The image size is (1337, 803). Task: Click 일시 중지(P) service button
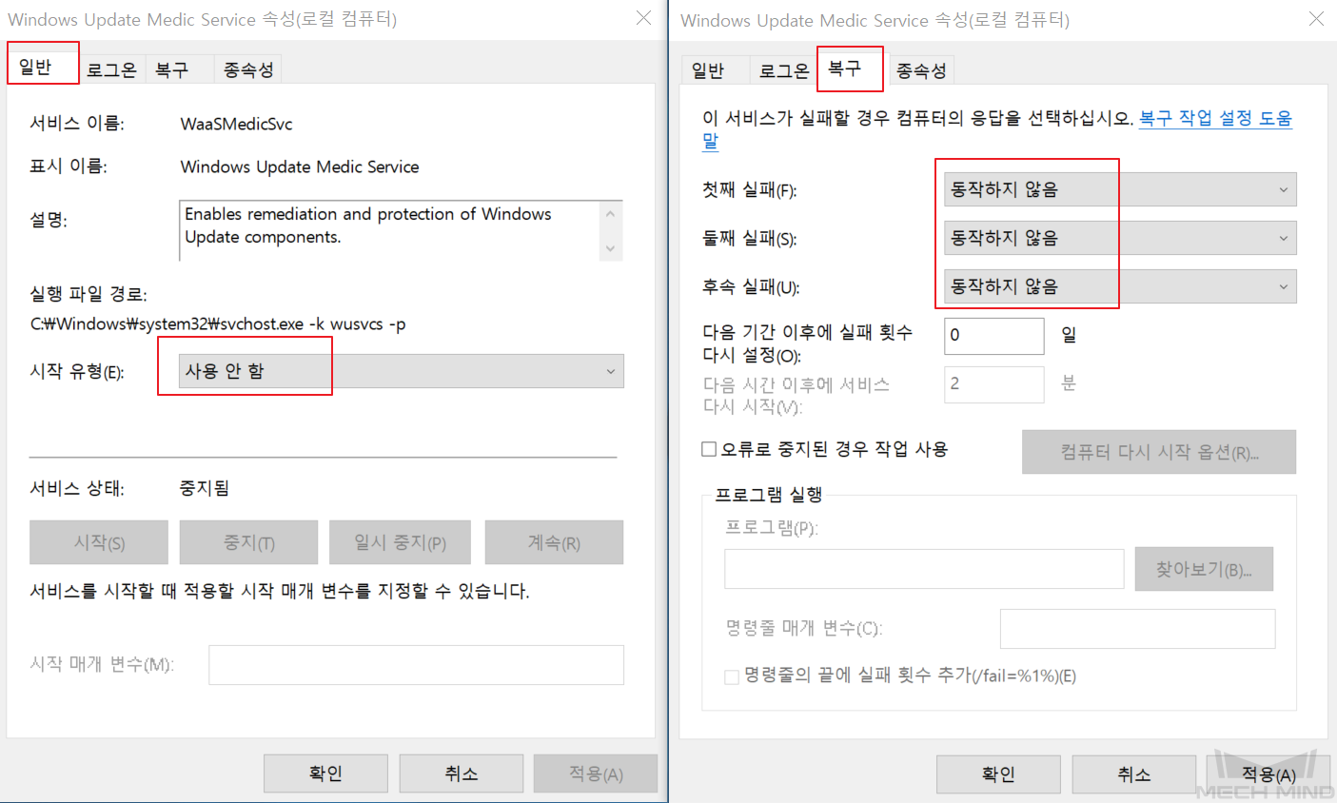tap(400, 542)
